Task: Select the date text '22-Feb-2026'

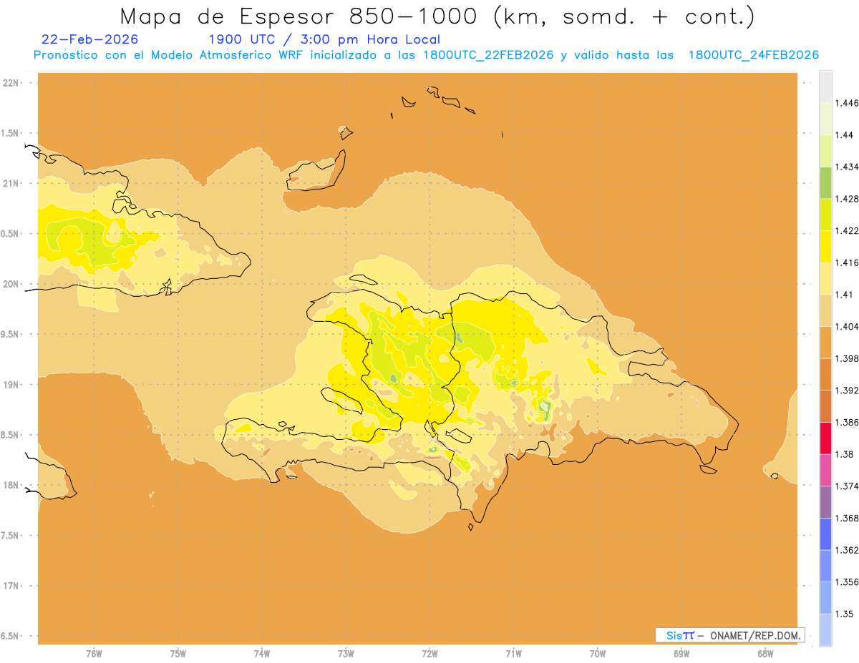Action: 90,40
